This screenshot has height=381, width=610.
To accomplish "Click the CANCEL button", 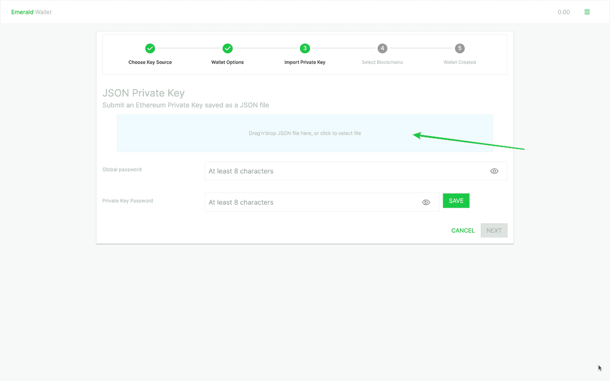I will click(x=463, y=231).
